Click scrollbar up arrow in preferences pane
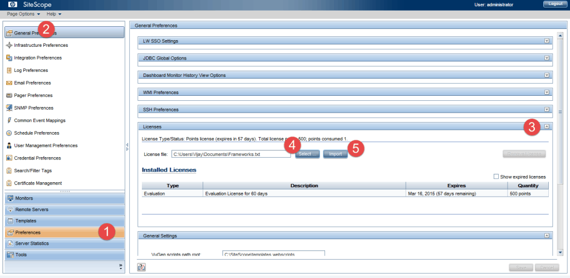 pos(560,36)
